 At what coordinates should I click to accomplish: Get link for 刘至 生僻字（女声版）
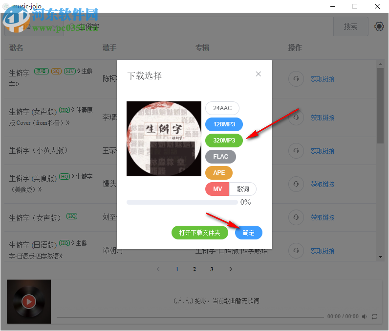click(x=323, y=217)
